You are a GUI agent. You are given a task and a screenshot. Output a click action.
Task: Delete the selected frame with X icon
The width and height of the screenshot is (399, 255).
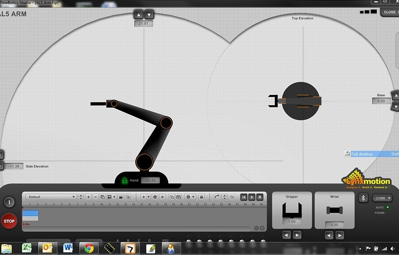tap(162, 197)
